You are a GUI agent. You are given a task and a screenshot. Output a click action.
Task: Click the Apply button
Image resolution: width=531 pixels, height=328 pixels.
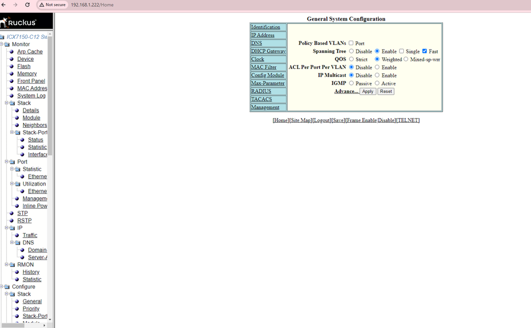(x=368, y=91)
